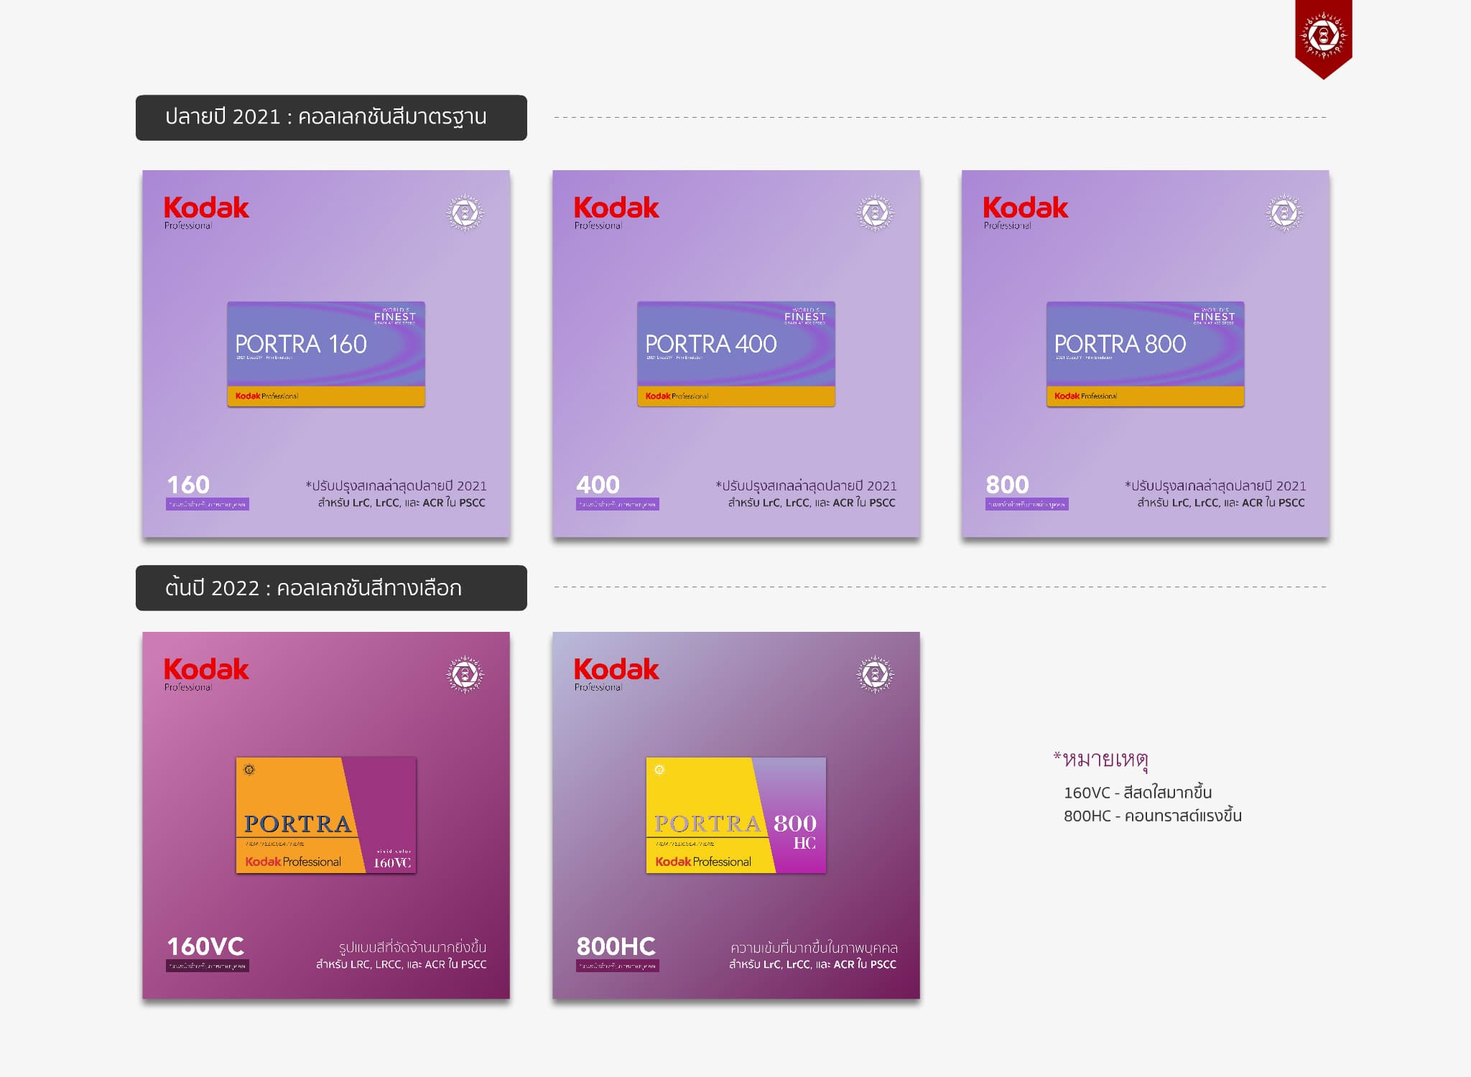Click the dark tag under '160VC'
This screenshot has width=1471, height=1077.
pyautogui.click(x=208, y=966)
